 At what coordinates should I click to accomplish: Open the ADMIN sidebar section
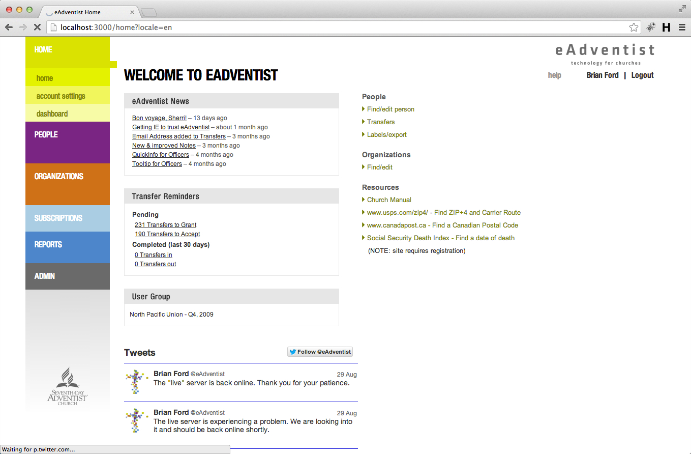coord(68,276)
